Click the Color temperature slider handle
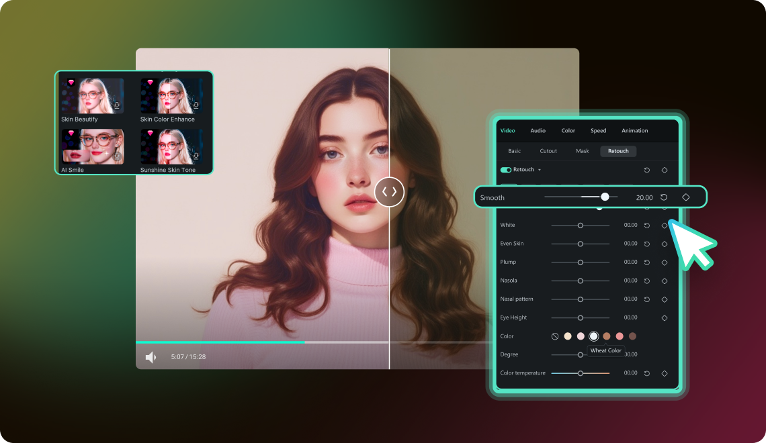The width and height of the screenshot is (766, 443). 581,373
